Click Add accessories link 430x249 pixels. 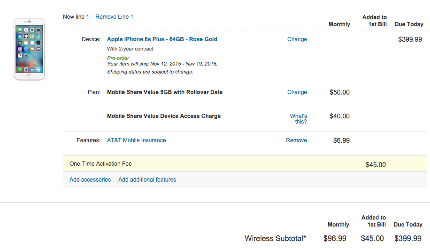[x=90, y=180]
